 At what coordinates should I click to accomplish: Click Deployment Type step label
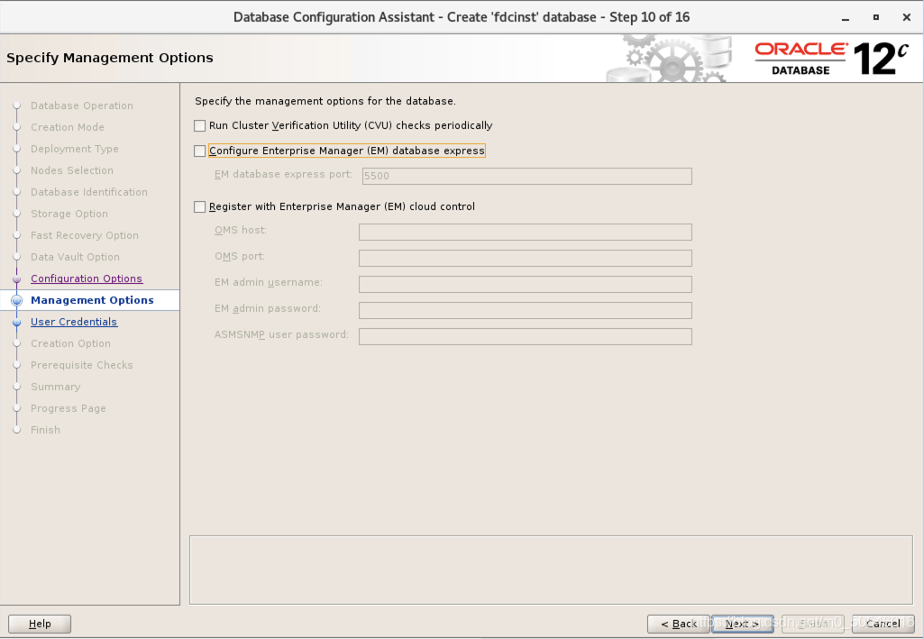(74, 149)
